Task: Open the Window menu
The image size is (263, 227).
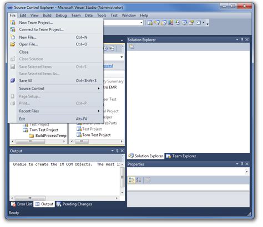Action: 129,16
